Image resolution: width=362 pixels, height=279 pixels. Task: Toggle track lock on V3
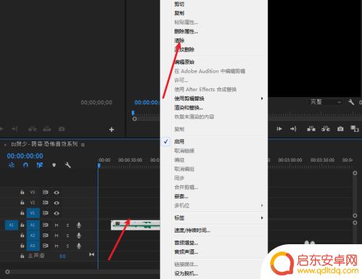pyautogui.click(x=22, y=192)
